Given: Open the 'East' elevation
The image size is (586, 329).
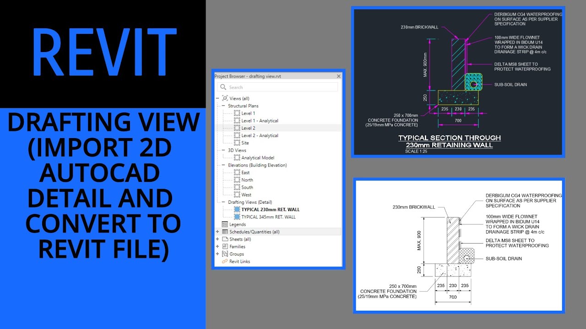Looking at the screenshot, I should 245,173.
